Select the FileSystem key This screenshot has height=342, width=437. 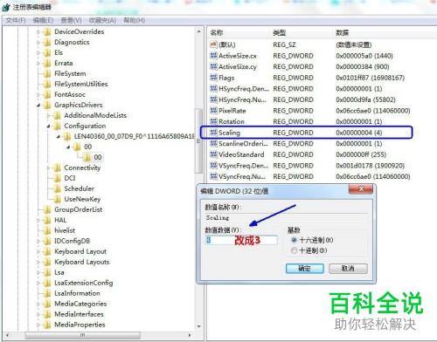[x=70, y=73]
